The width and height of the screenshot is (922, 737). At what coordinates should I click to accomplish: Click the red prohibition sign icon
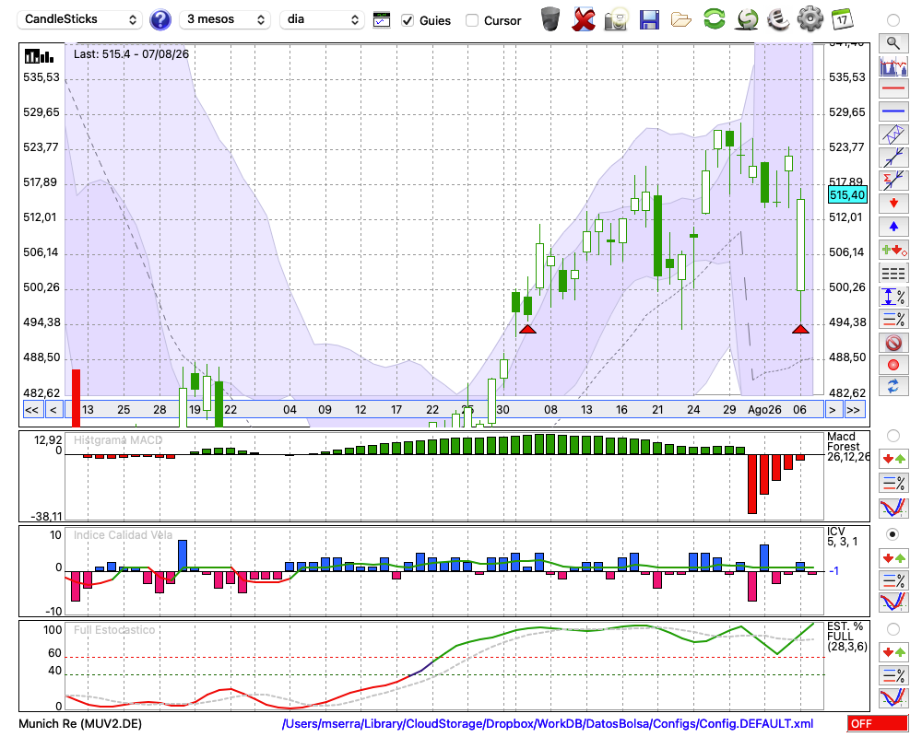point(893,342)
